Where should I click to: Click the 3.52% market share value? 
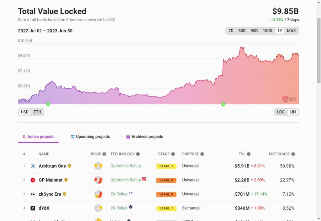click(x=288, y=208)
